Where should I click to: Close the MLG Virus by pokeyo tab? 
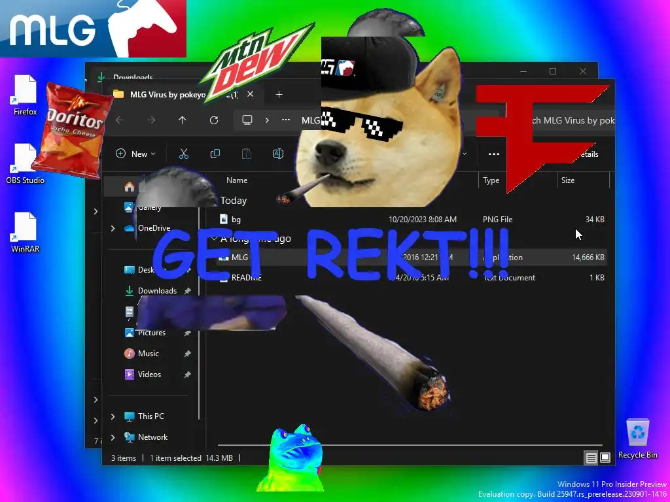tap(251, 94)
